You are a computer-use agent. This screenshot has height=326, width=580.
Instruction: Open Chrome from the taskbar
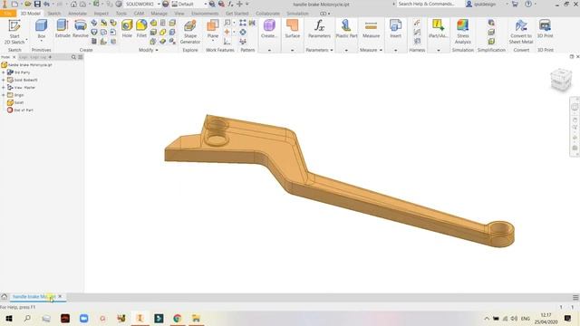(178, 318)
